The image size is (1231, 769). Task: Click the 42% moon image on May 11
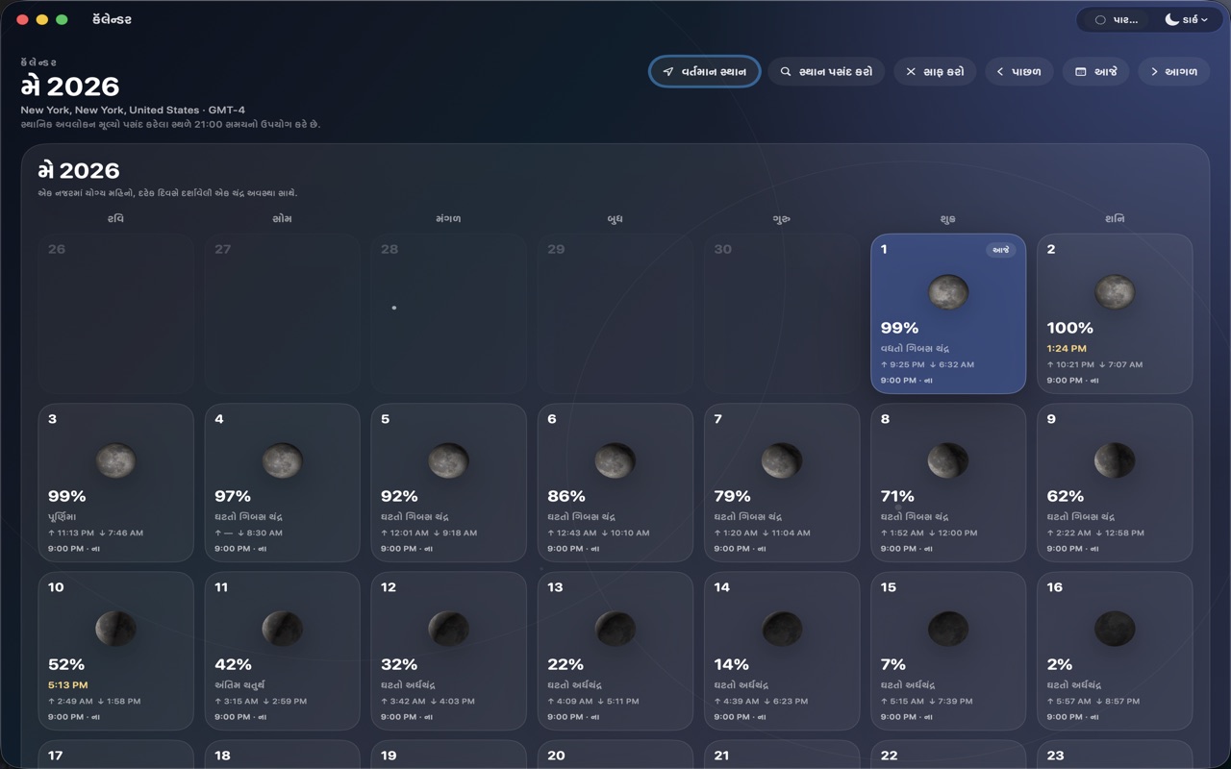click(282, 630)
